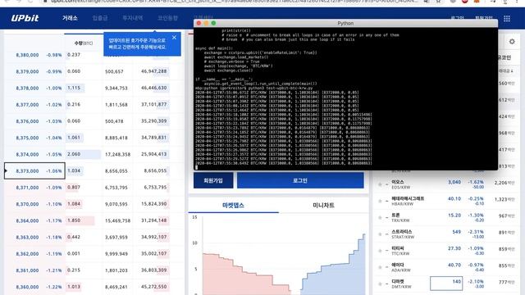Click the UPbit logo

25,18
